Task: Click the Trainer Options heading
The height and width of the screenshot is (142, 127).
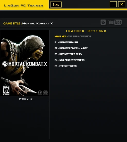Action: click(86, 31)
